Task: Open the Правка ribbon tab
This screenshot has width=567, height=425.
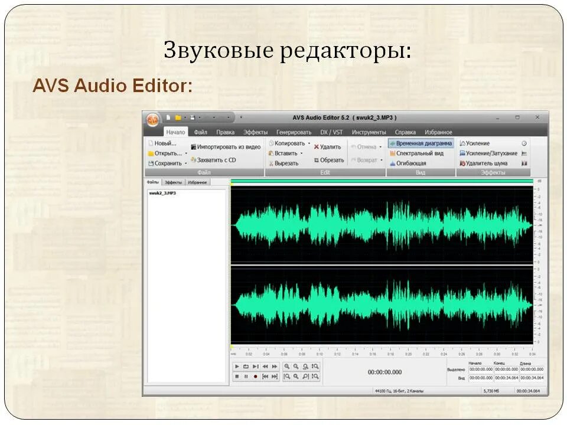Action: pyautogui.click(x=225, y=132)
